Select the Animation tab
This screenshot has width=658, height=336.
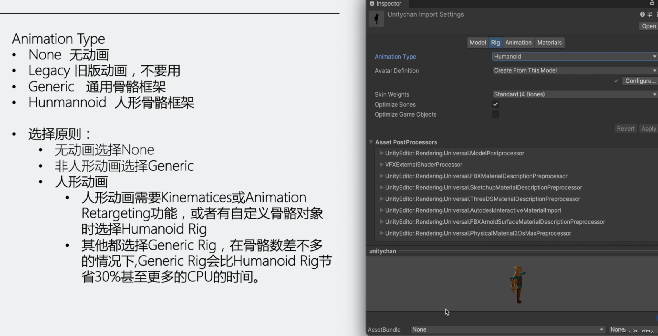click(x=518, y=43)
